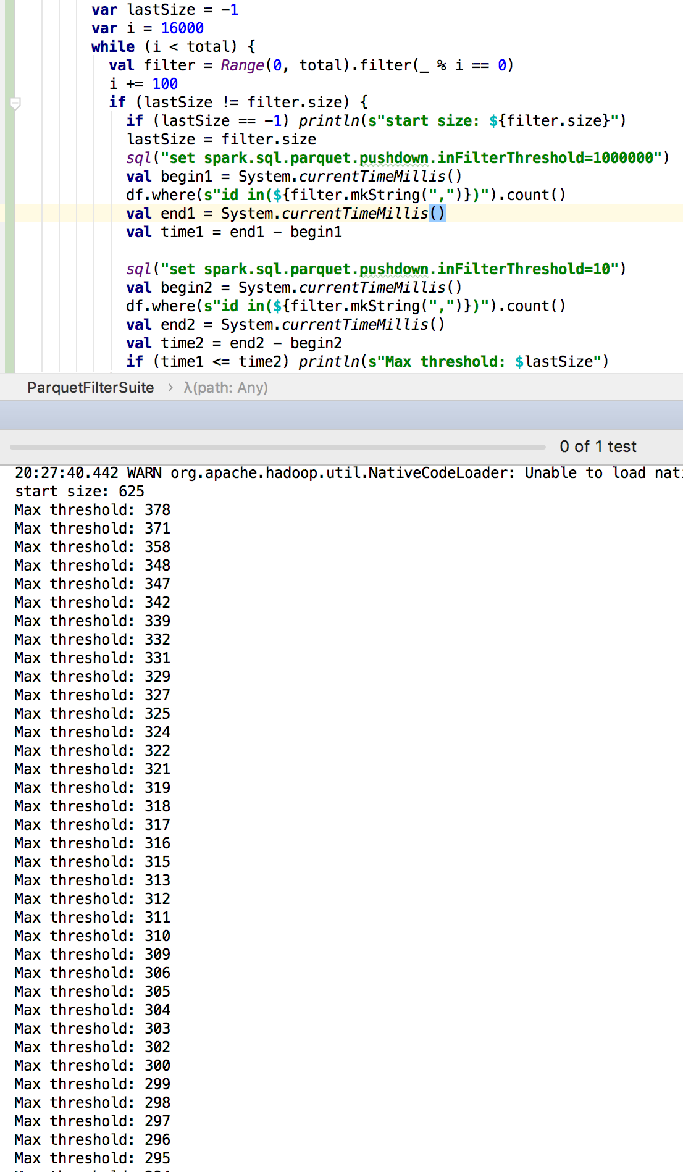Viewport: 683px width, 1172px height.
Task: Click the 'Max threshold: 378' output line
Action: pos(93,510)
